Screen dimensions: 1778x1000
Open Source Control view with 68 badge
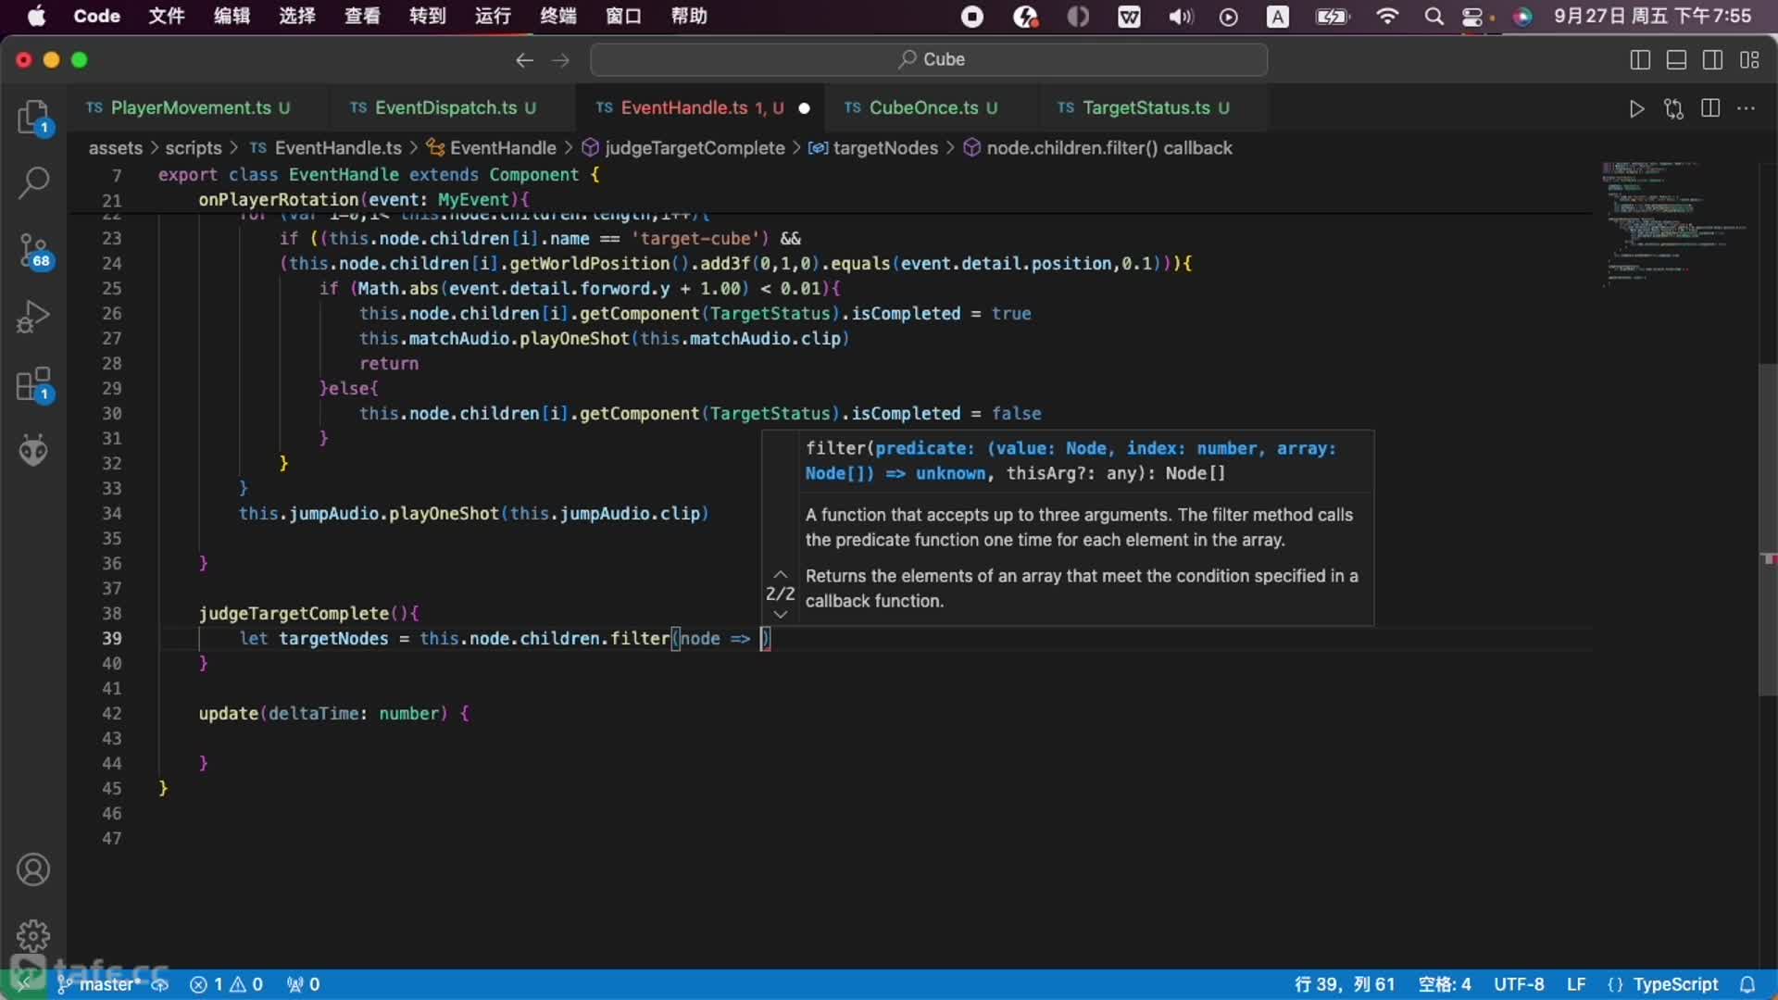click(33, 250)
